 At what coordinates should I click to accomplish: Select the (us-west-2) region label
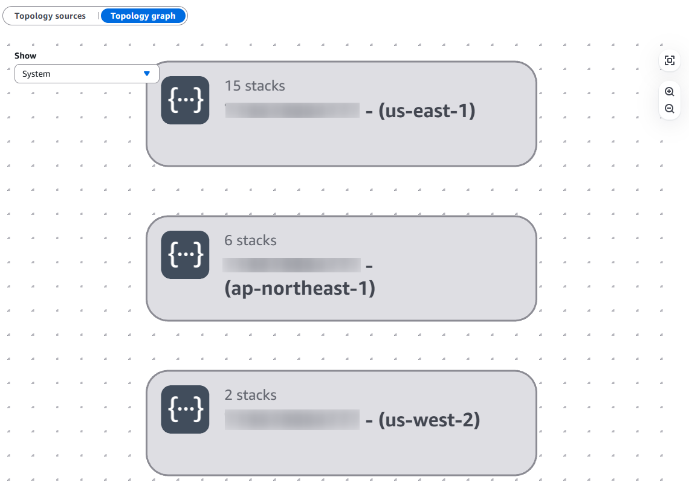[x=429, y=420]
